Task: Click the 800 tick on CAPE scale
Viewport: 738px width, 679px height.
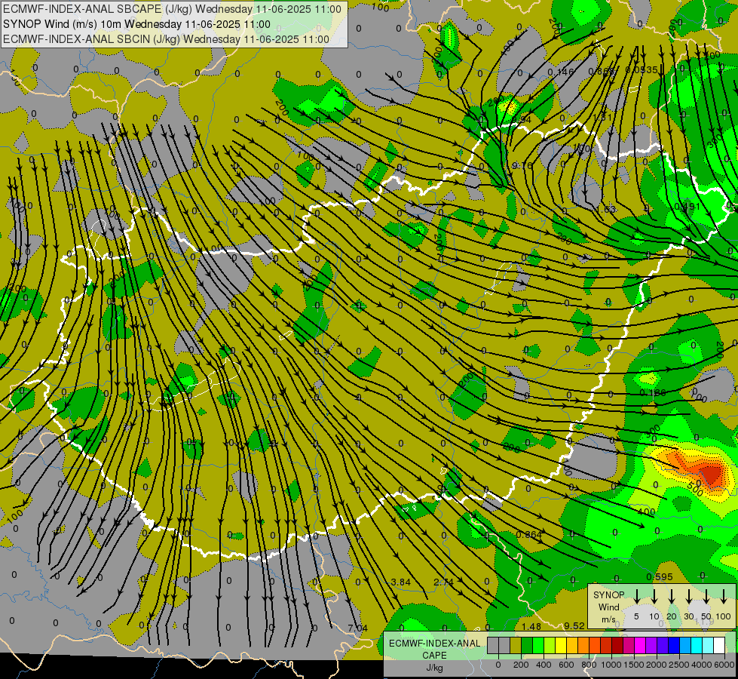Action: click(589, 665)
